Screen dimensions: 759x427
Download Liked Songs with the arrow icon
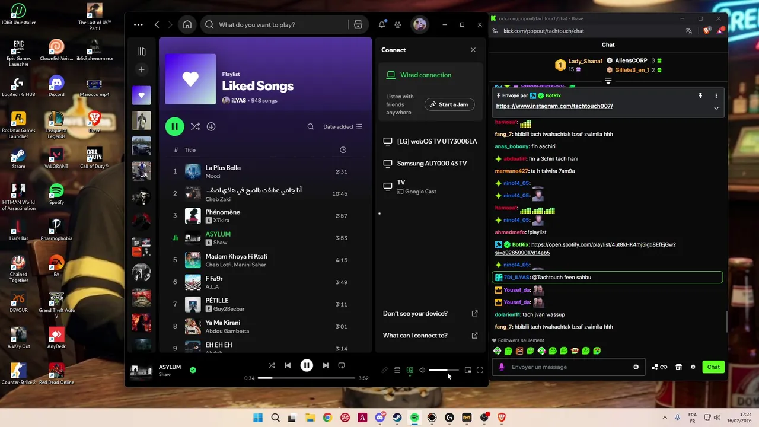click(211, 126)
